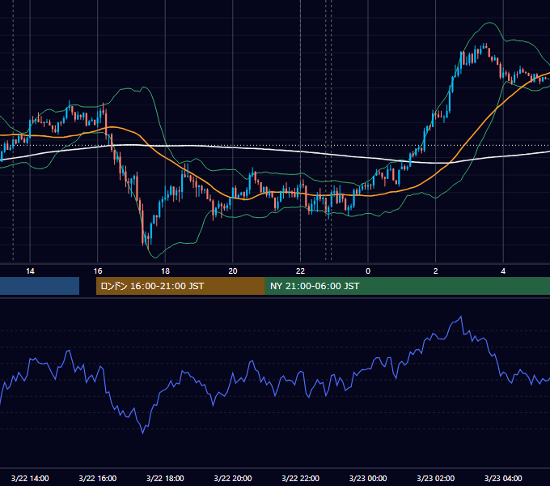Click the 20 hour label on the price chart axis

point(233,271)
